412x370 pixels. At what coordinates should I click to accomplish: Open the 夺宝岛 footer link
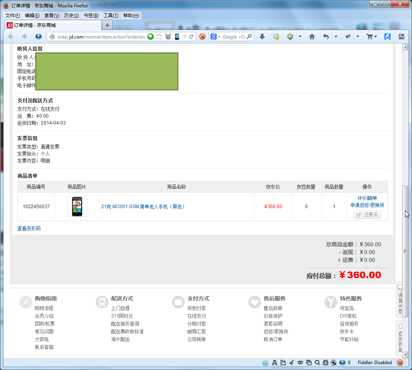pyautogui.click(x=347, y=308)
